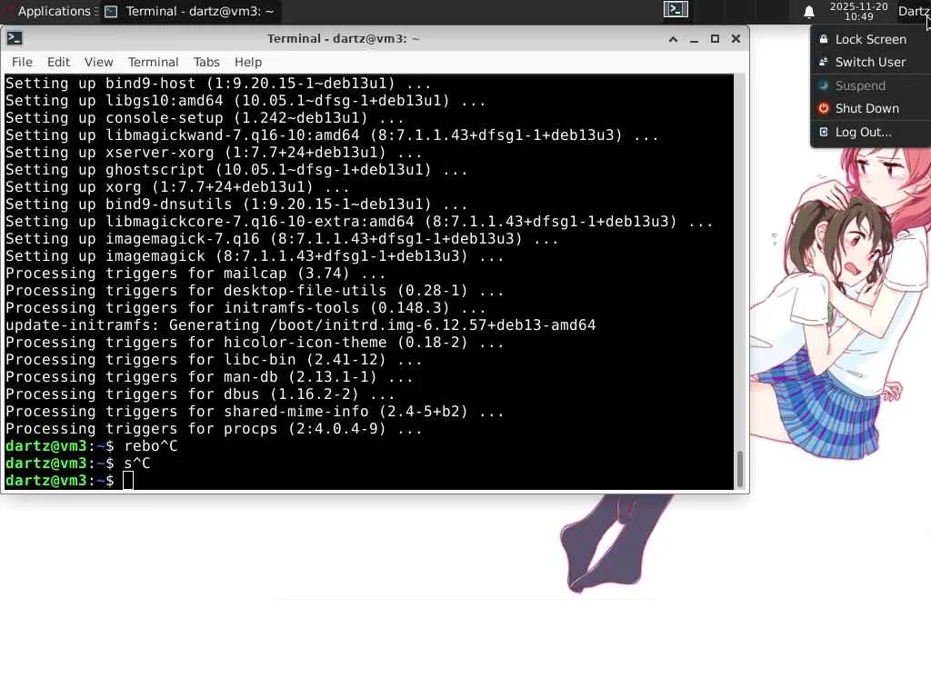Click the 'update-initramfs: Generating' output line
Screen dimensions: 931x698
pyautogui.click(x=300, y=325)
